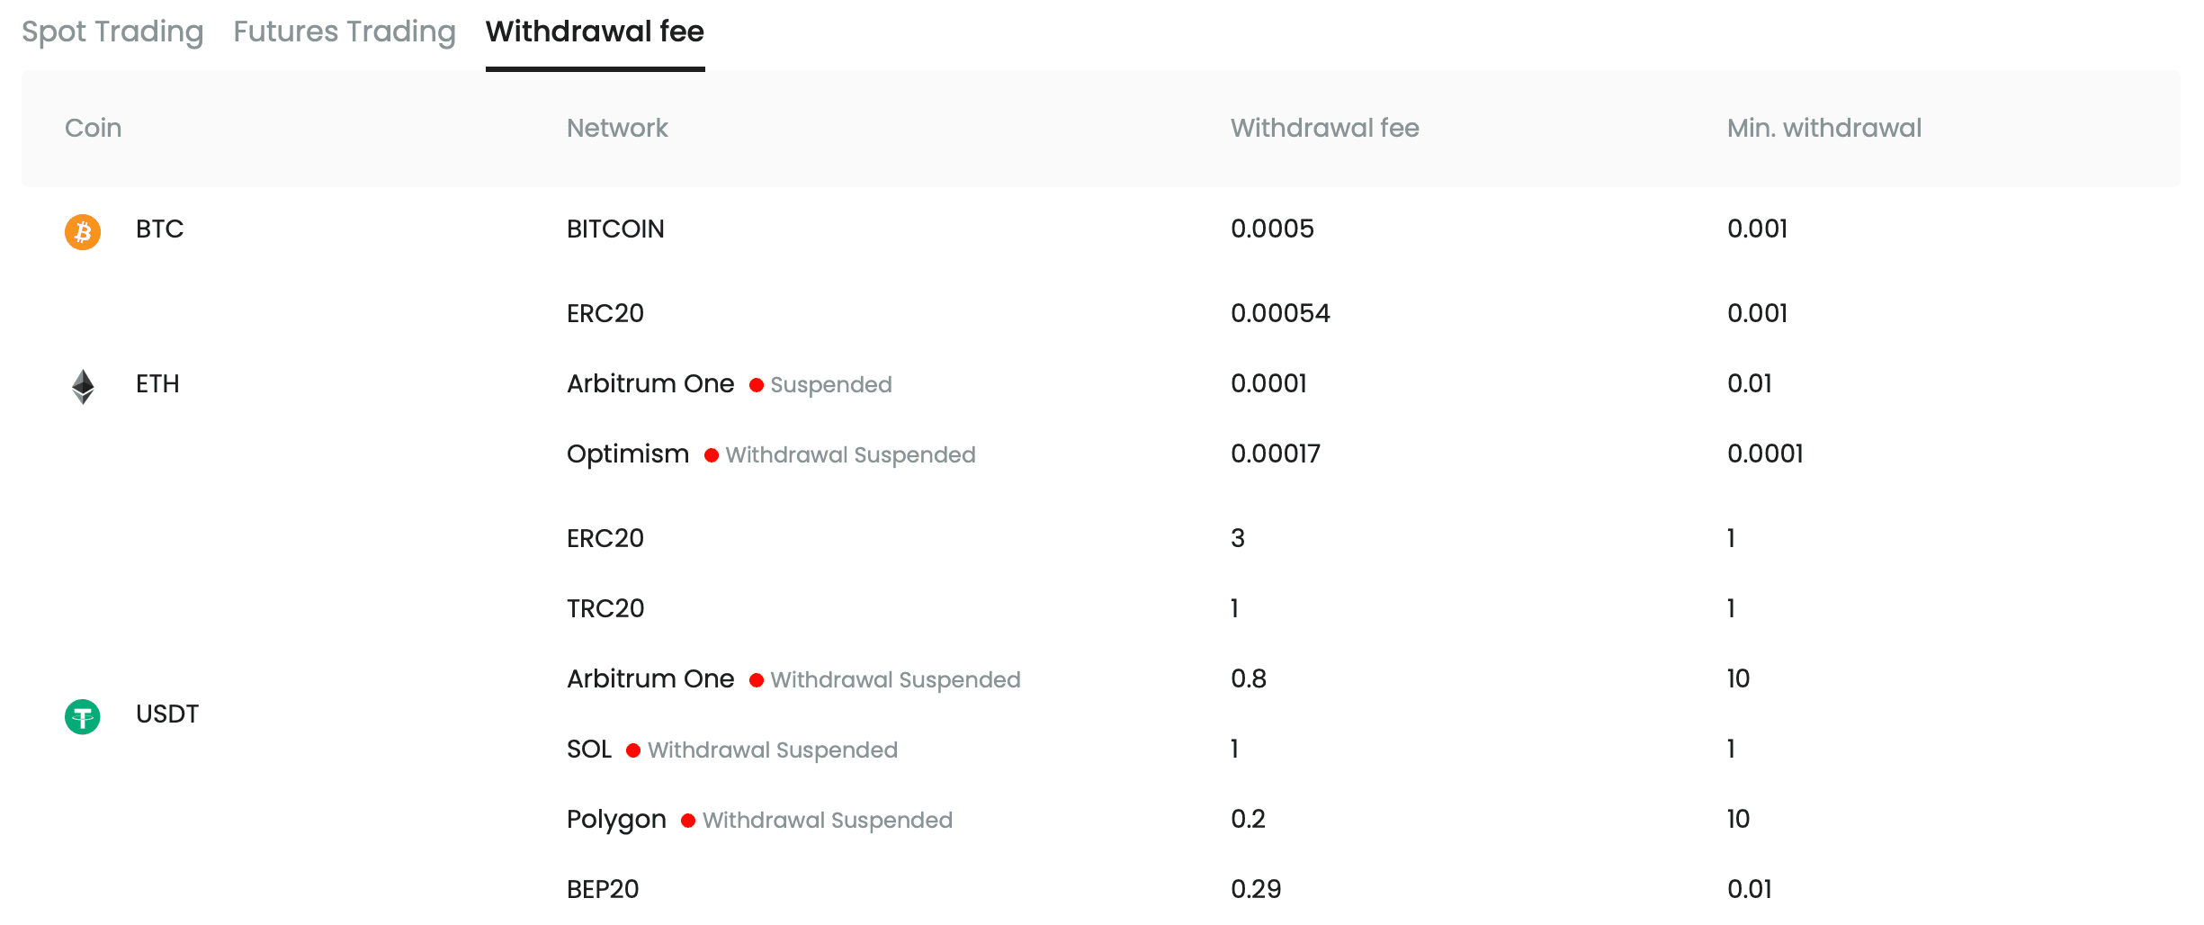Click the Ethereum diamond icon

(x=83, y=386)
